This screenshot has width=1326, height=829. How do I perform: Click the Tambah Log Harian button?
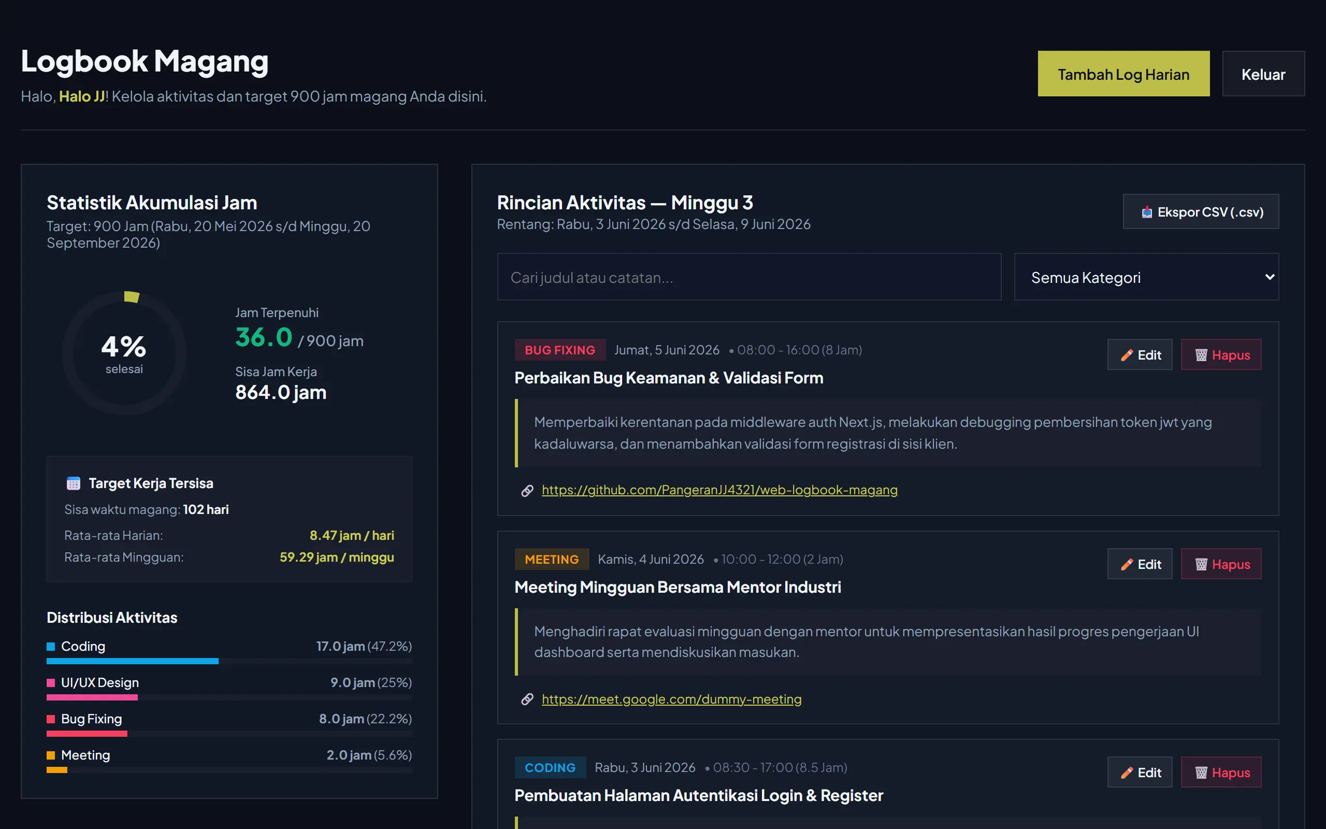[x=1123, y=74]
